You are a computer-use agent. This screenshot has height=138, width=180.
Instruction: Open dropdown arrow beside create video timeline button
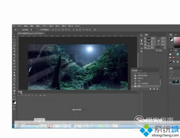point(85,110)
